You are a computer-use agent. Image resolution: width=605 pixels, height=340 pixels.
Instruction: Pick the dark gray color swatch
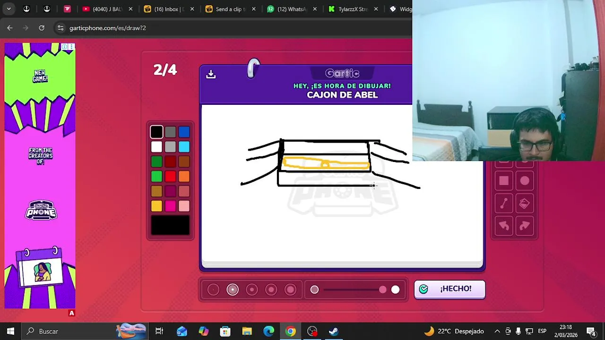[170, 132]
